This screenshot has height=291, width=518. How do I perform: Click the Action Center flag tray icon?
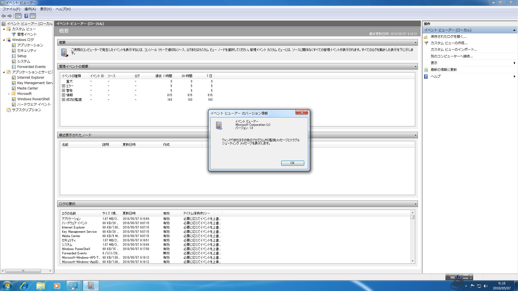472,286
